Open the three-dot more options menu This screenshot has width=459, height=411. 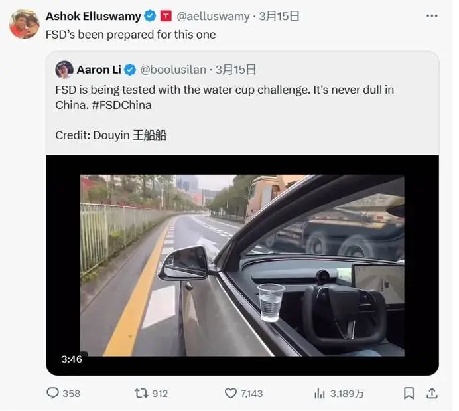(x=432, y=16)
